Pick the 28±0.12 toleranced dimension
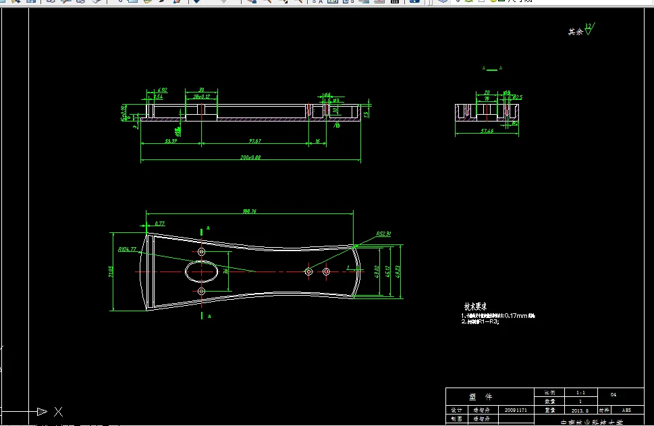 pos(201,97)
